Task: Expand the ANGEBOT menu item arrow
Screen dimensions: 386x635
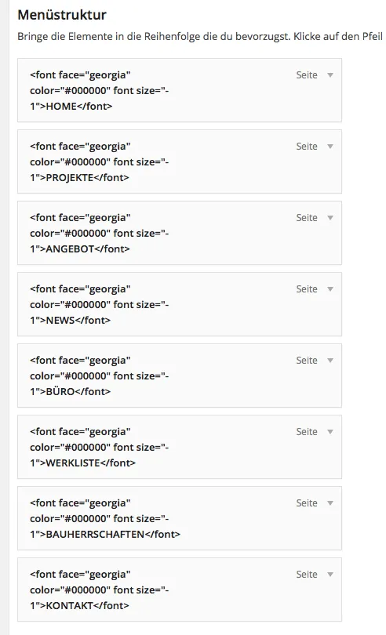Action: [330, 217]
